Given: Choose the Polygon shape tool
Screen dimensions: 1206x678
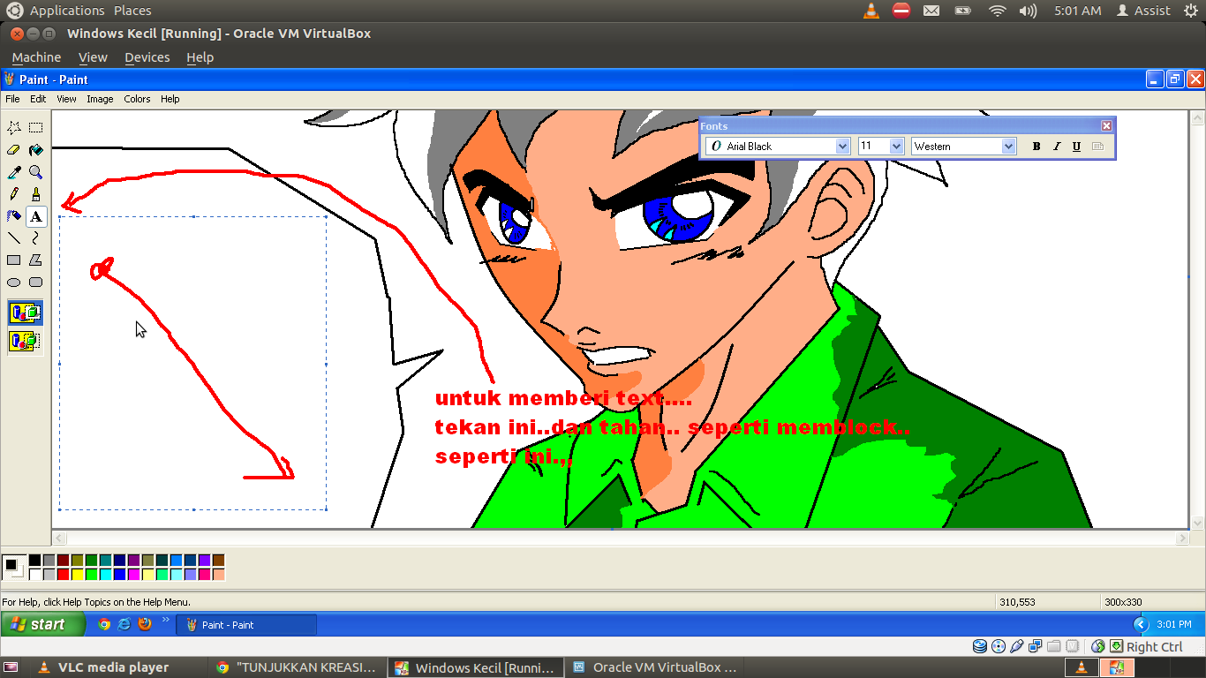Looking at the screenshot, I should click(36, 260).
